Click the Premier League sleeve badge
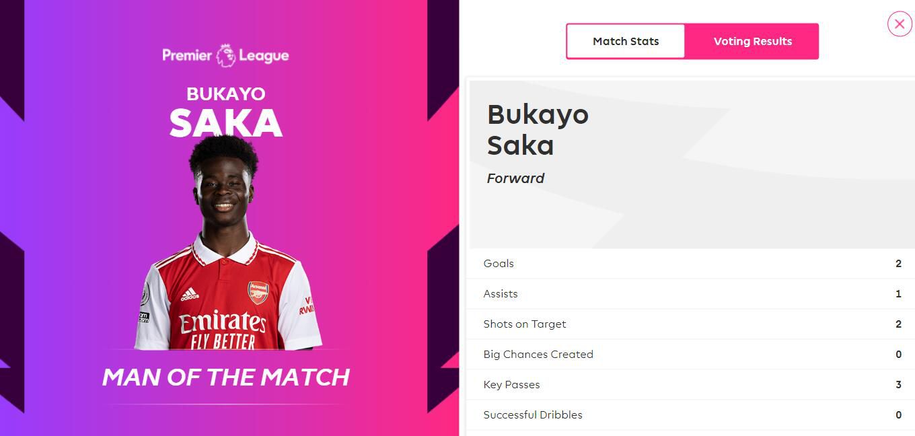This screenshot has height=436, width=915. pos(144,294)
